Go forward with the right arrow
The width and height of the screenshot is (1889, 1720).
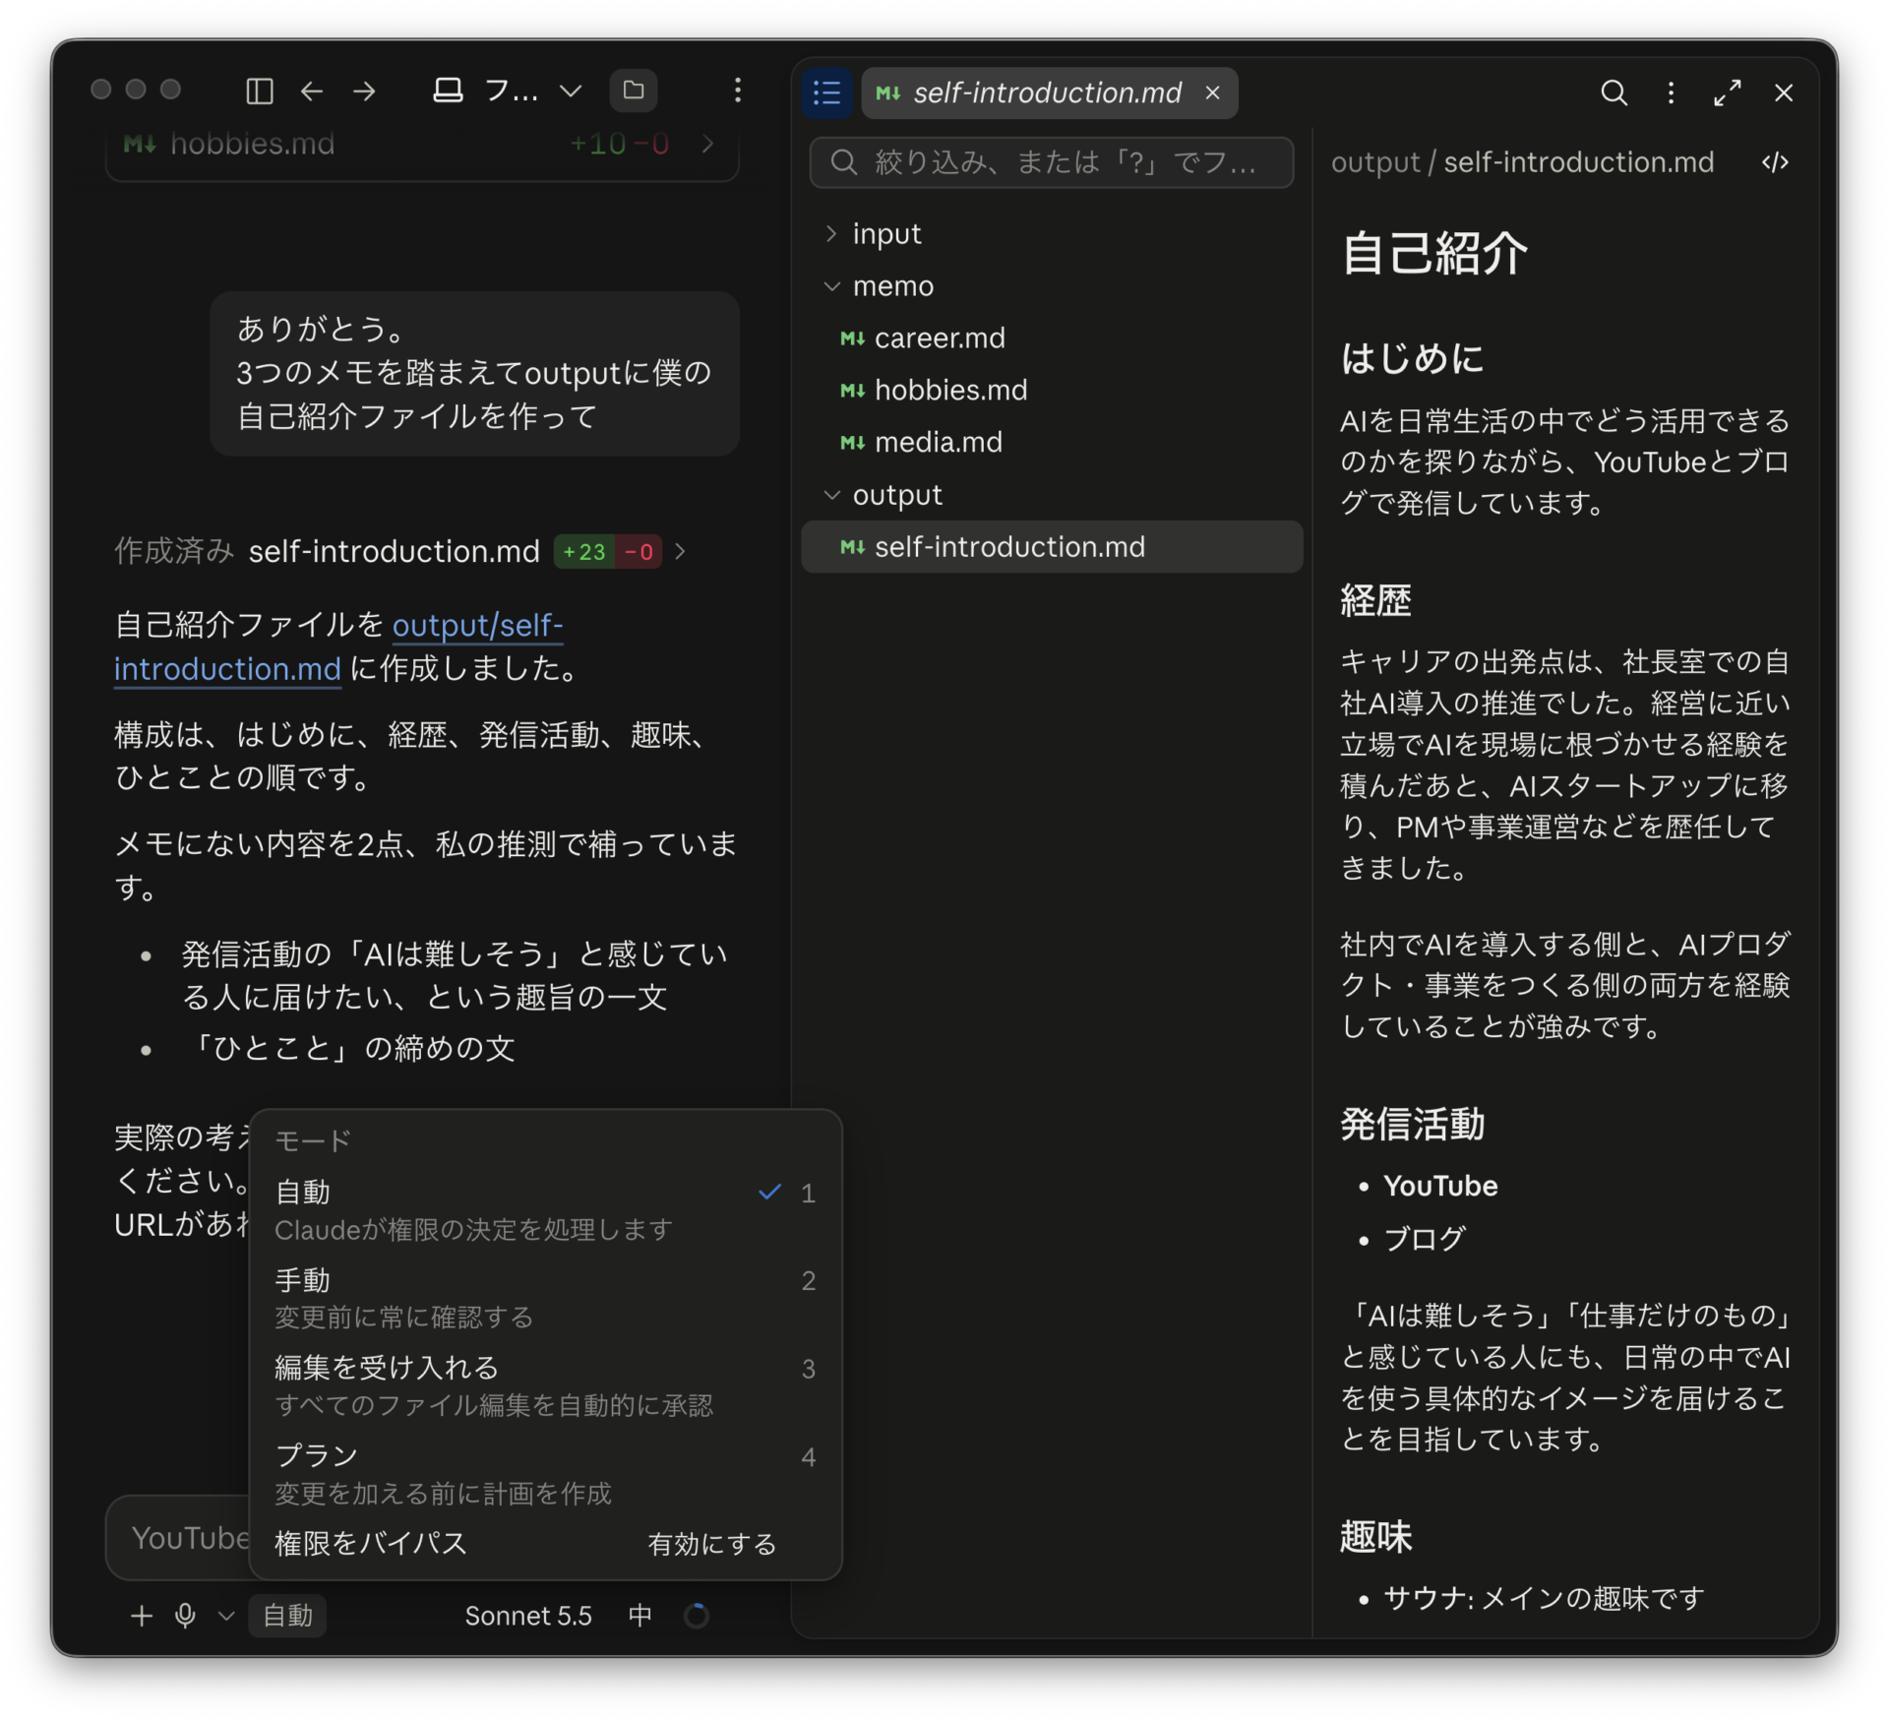364,92
